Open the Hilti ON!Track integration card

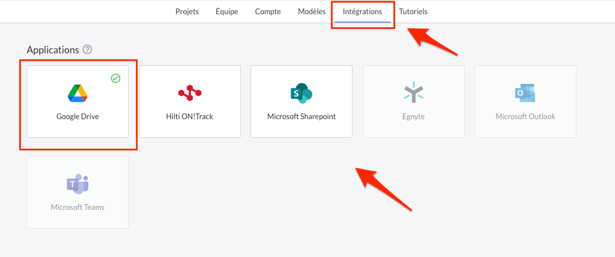pos(190,102)
